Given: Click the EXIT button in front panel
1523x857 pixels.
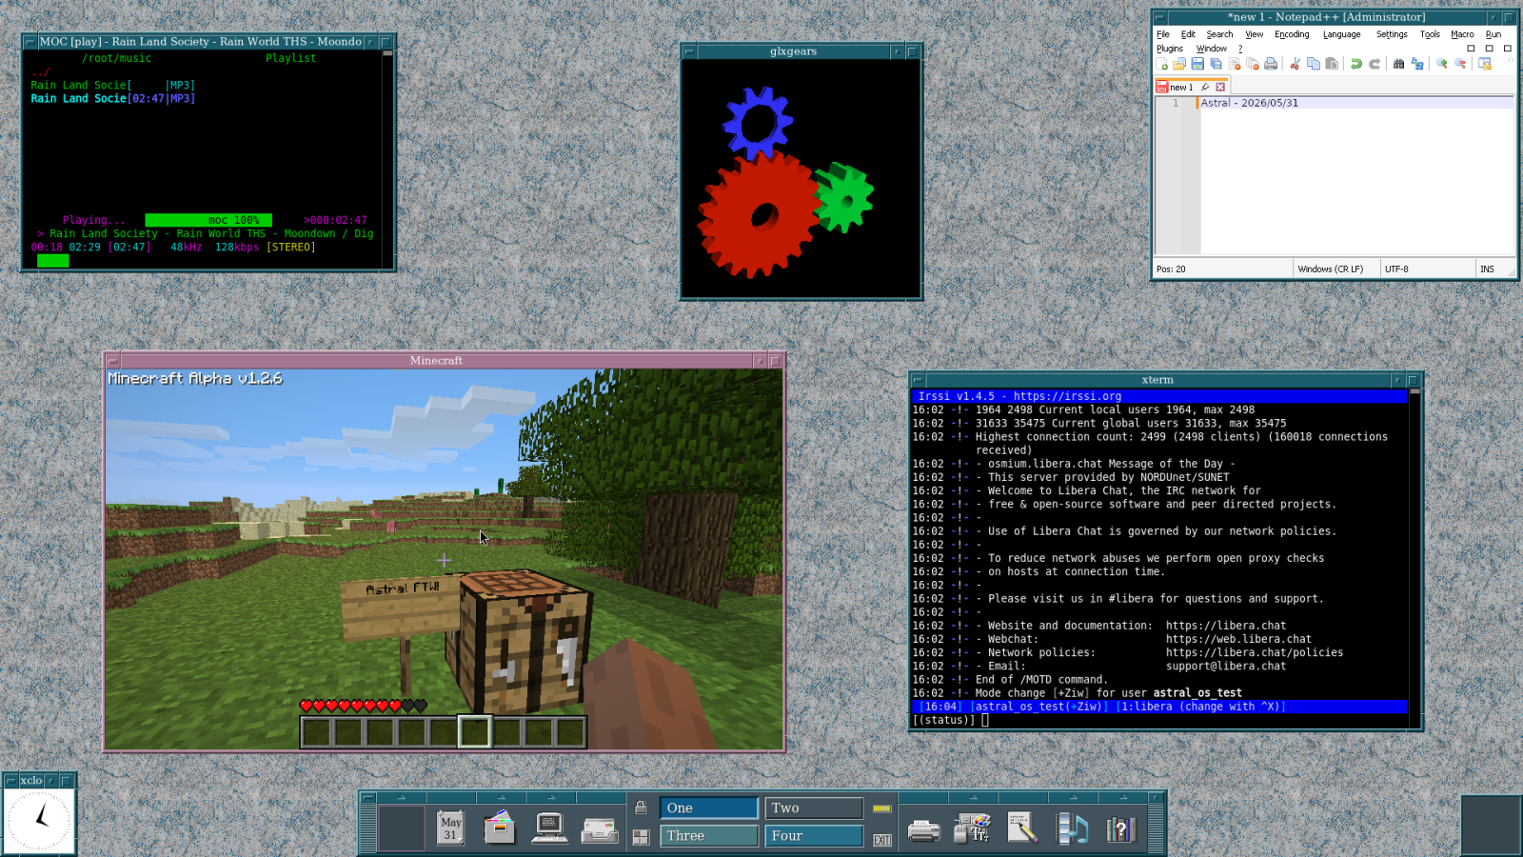Looking at the screenshot, I should click(882, 840).
